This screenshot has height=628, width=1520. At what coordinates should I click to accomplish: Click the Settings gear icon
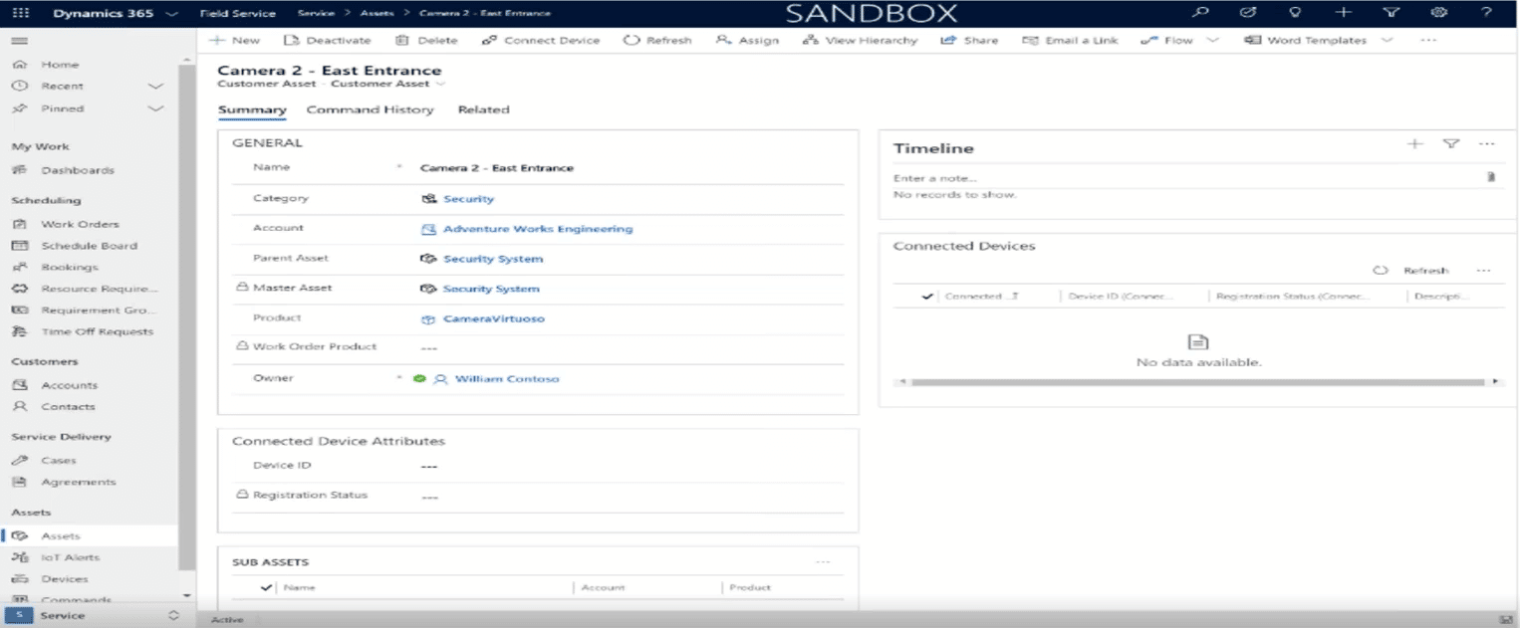[x=1437, y=13]
